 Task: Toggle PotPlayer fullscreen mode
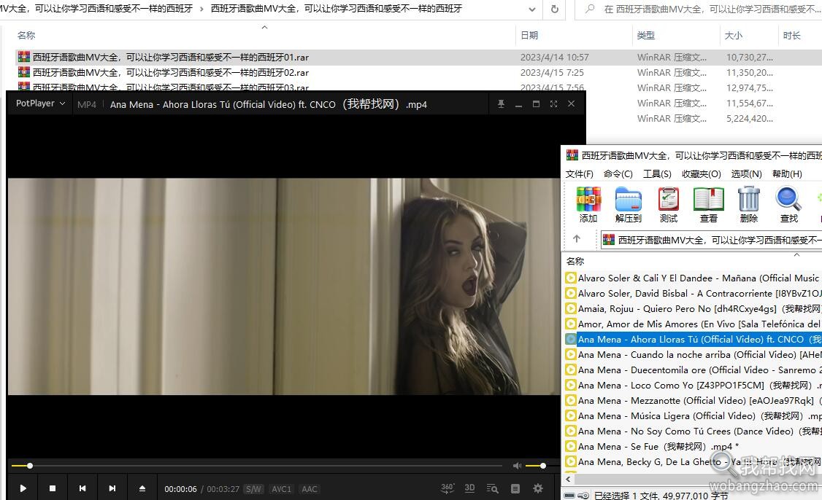click(x=553, y=104)
